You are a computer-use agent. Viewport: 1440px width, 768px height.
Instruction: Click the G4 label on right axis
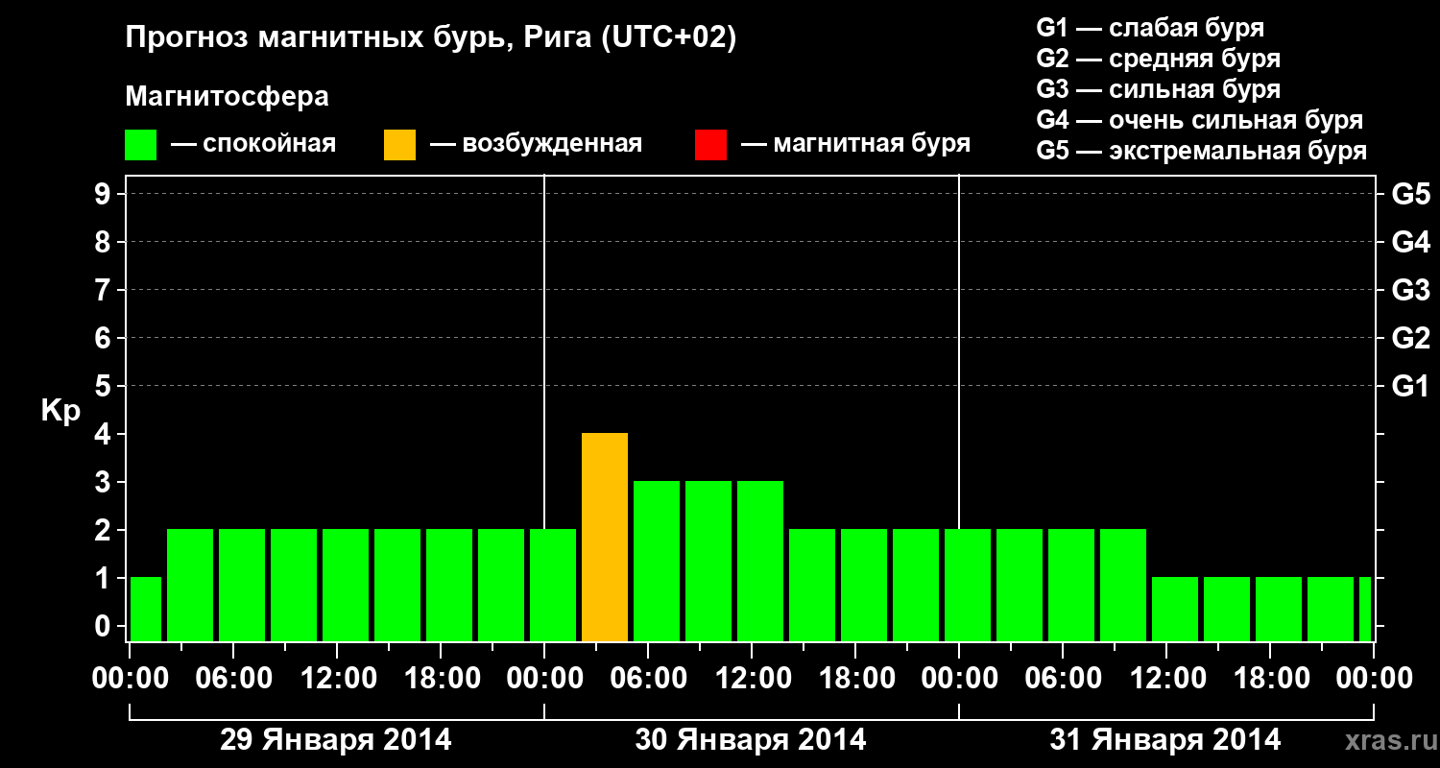point(1411,242)
